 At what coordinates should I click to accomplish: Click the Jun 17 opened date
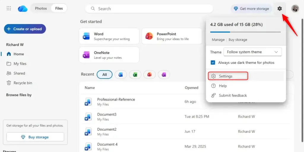tap(190, 132)
